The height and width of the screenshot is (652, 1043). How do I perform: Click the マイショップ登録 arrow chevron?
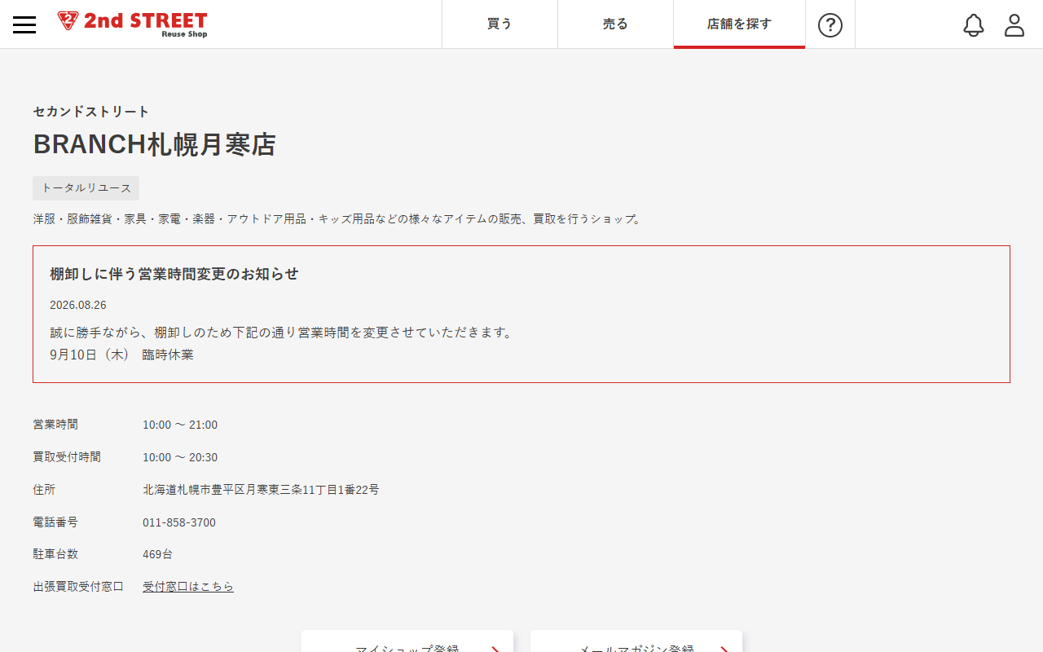pos(495,648)
